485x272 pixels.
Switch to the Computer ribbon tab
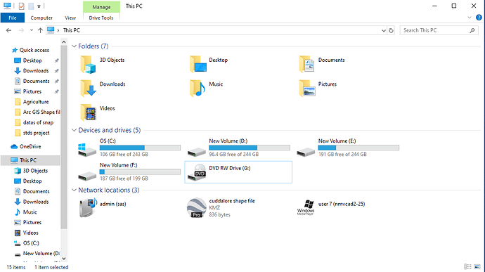point(41,18)
